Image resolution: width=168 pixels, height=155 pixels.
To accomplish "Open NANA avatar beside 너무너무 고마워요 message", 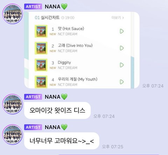I will 13,134.
